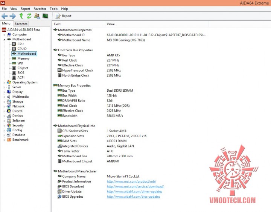Click the Devices icon in tree
This screenshot has height=212, width=271.
point(9,116)
